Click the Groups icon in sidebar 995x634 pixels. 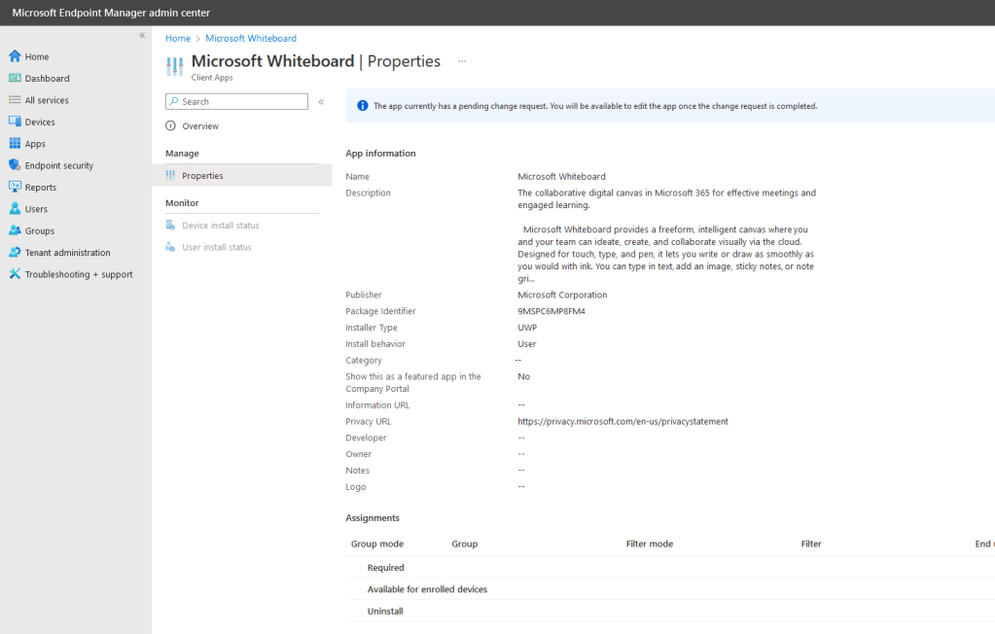coord(15,230)
